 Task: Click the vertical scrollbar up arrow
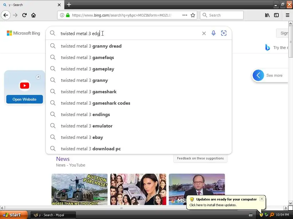tap(291, 23)
